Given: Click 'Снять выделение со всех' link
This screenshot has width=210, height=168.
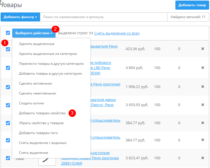Looking at the screenshot, I should click(117, 33).
